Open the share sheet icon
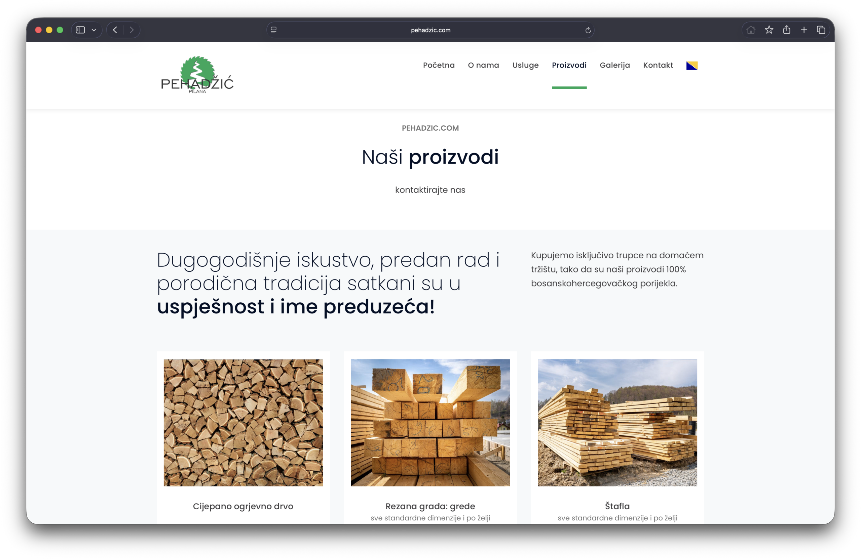This screenshot has height=559, width=861. pyautogui.click(x=786, y=30)
